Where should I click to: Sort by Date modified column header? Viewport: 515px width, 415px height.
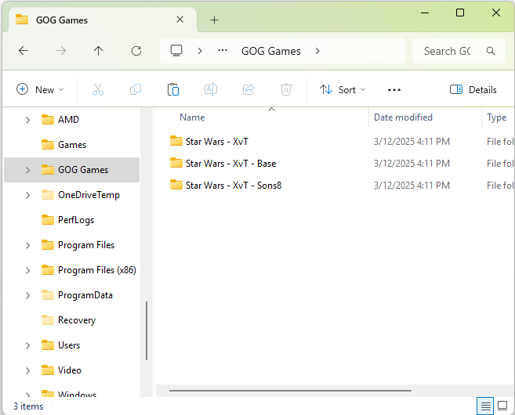pos(403,117)
